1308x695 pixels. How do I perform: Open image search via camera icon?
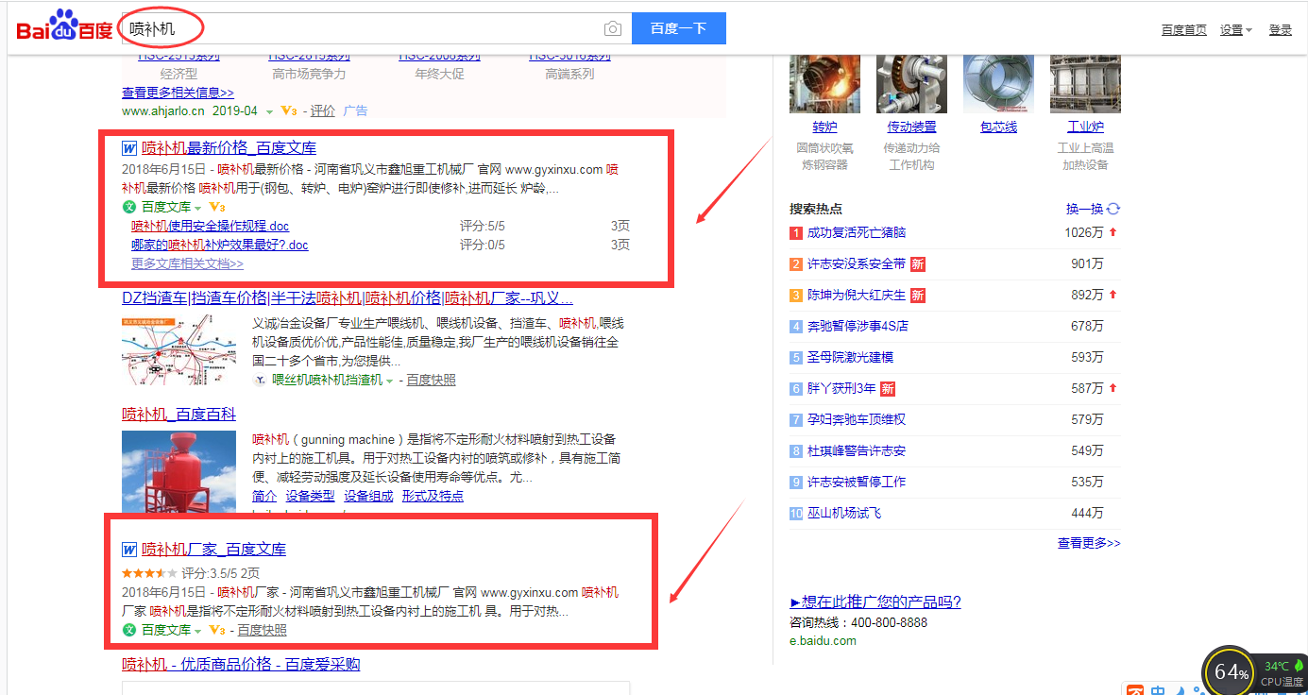[613, 29]
